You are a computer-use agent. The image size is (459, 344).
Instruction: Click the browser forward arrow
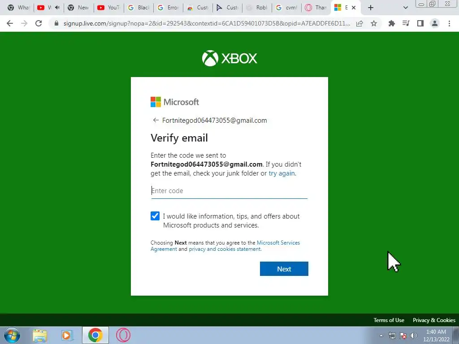pos(24,23)
